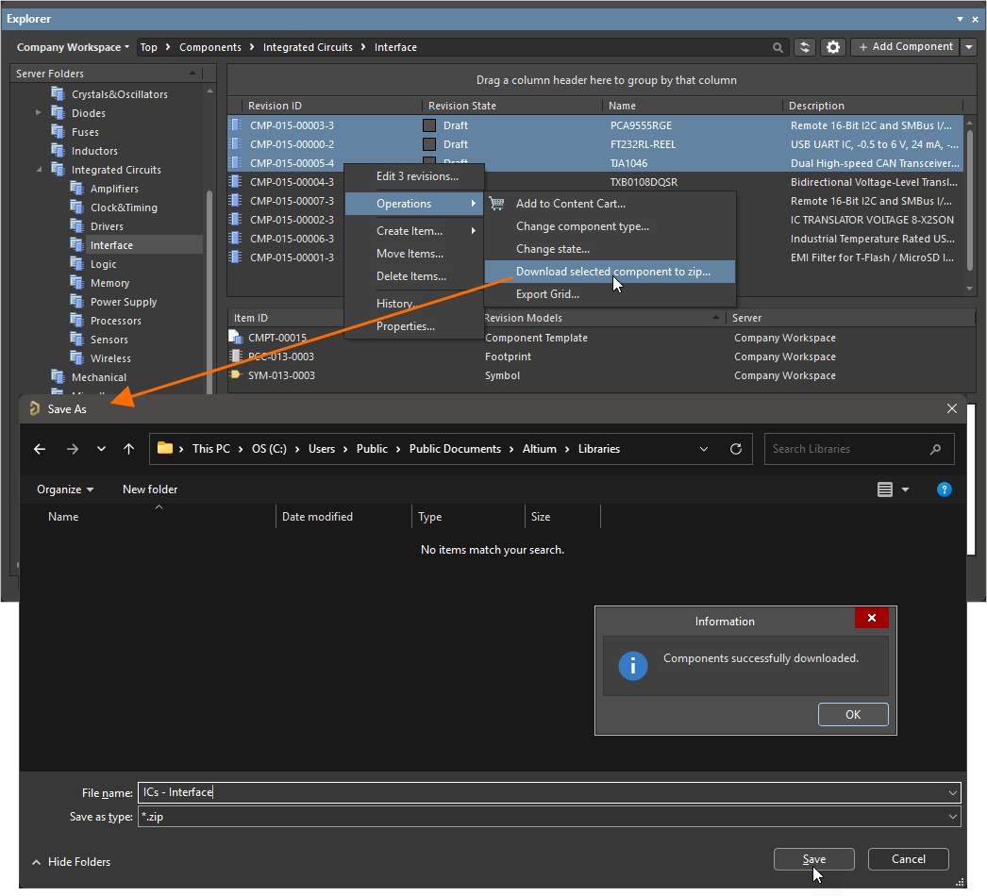Screen dimensions: 987x896
Task: Click the Up one level arrow in Save As
Action: [x=129, y=449]
